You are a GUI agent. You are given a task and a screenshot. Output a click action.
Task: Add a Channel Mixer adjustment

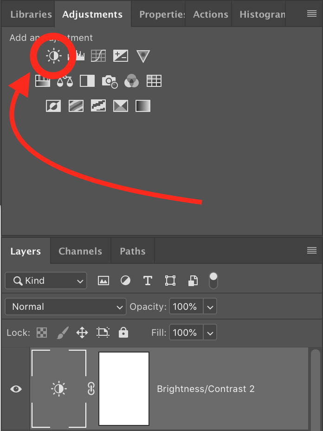[x=131, y=81]
